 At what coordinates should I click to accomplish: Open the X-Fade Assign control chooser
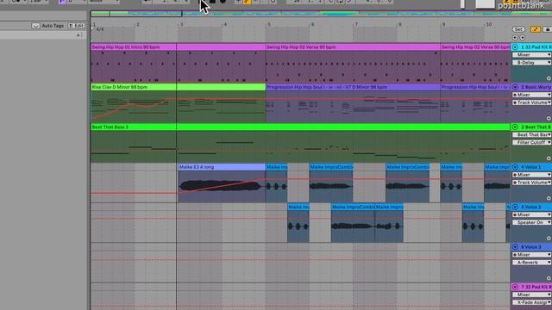(x=531, y=302)
